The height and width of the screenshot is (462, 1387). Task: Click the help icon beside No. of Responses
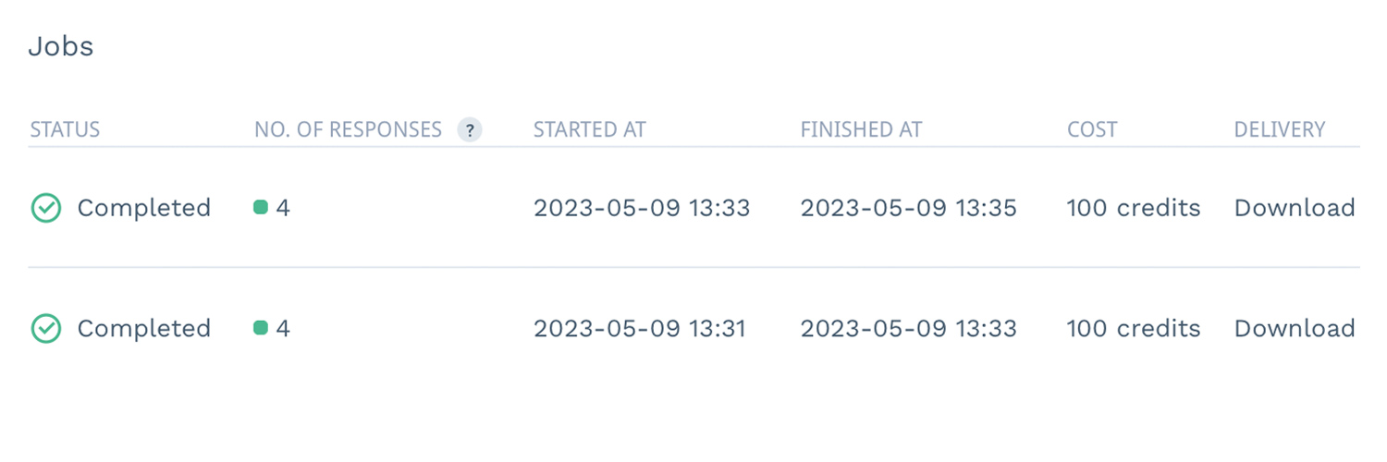click(471, 130)
